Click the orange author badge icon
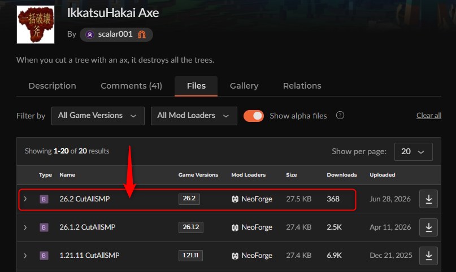 142,34
